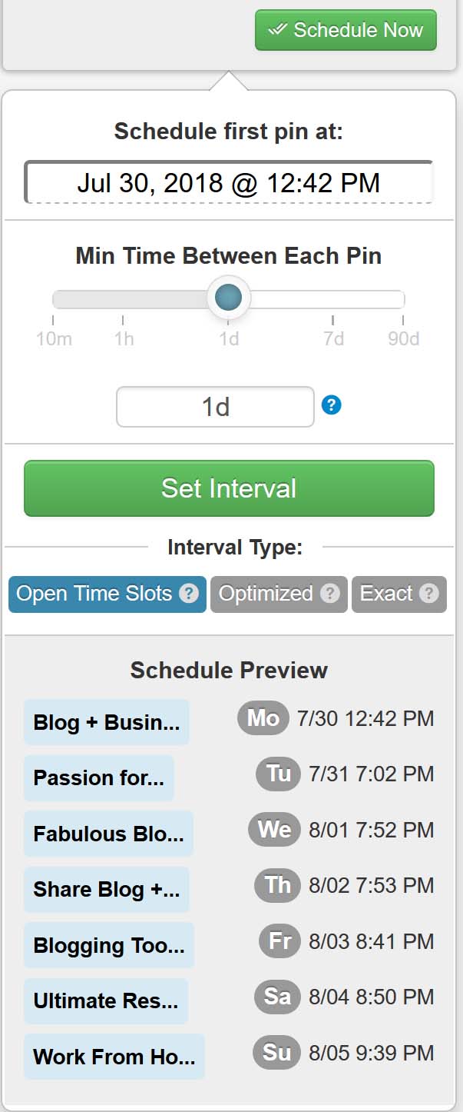Click the Tu day badge
Image resolution: width=463 pixels, height=1112 pixels.
[x=278, y=774]
